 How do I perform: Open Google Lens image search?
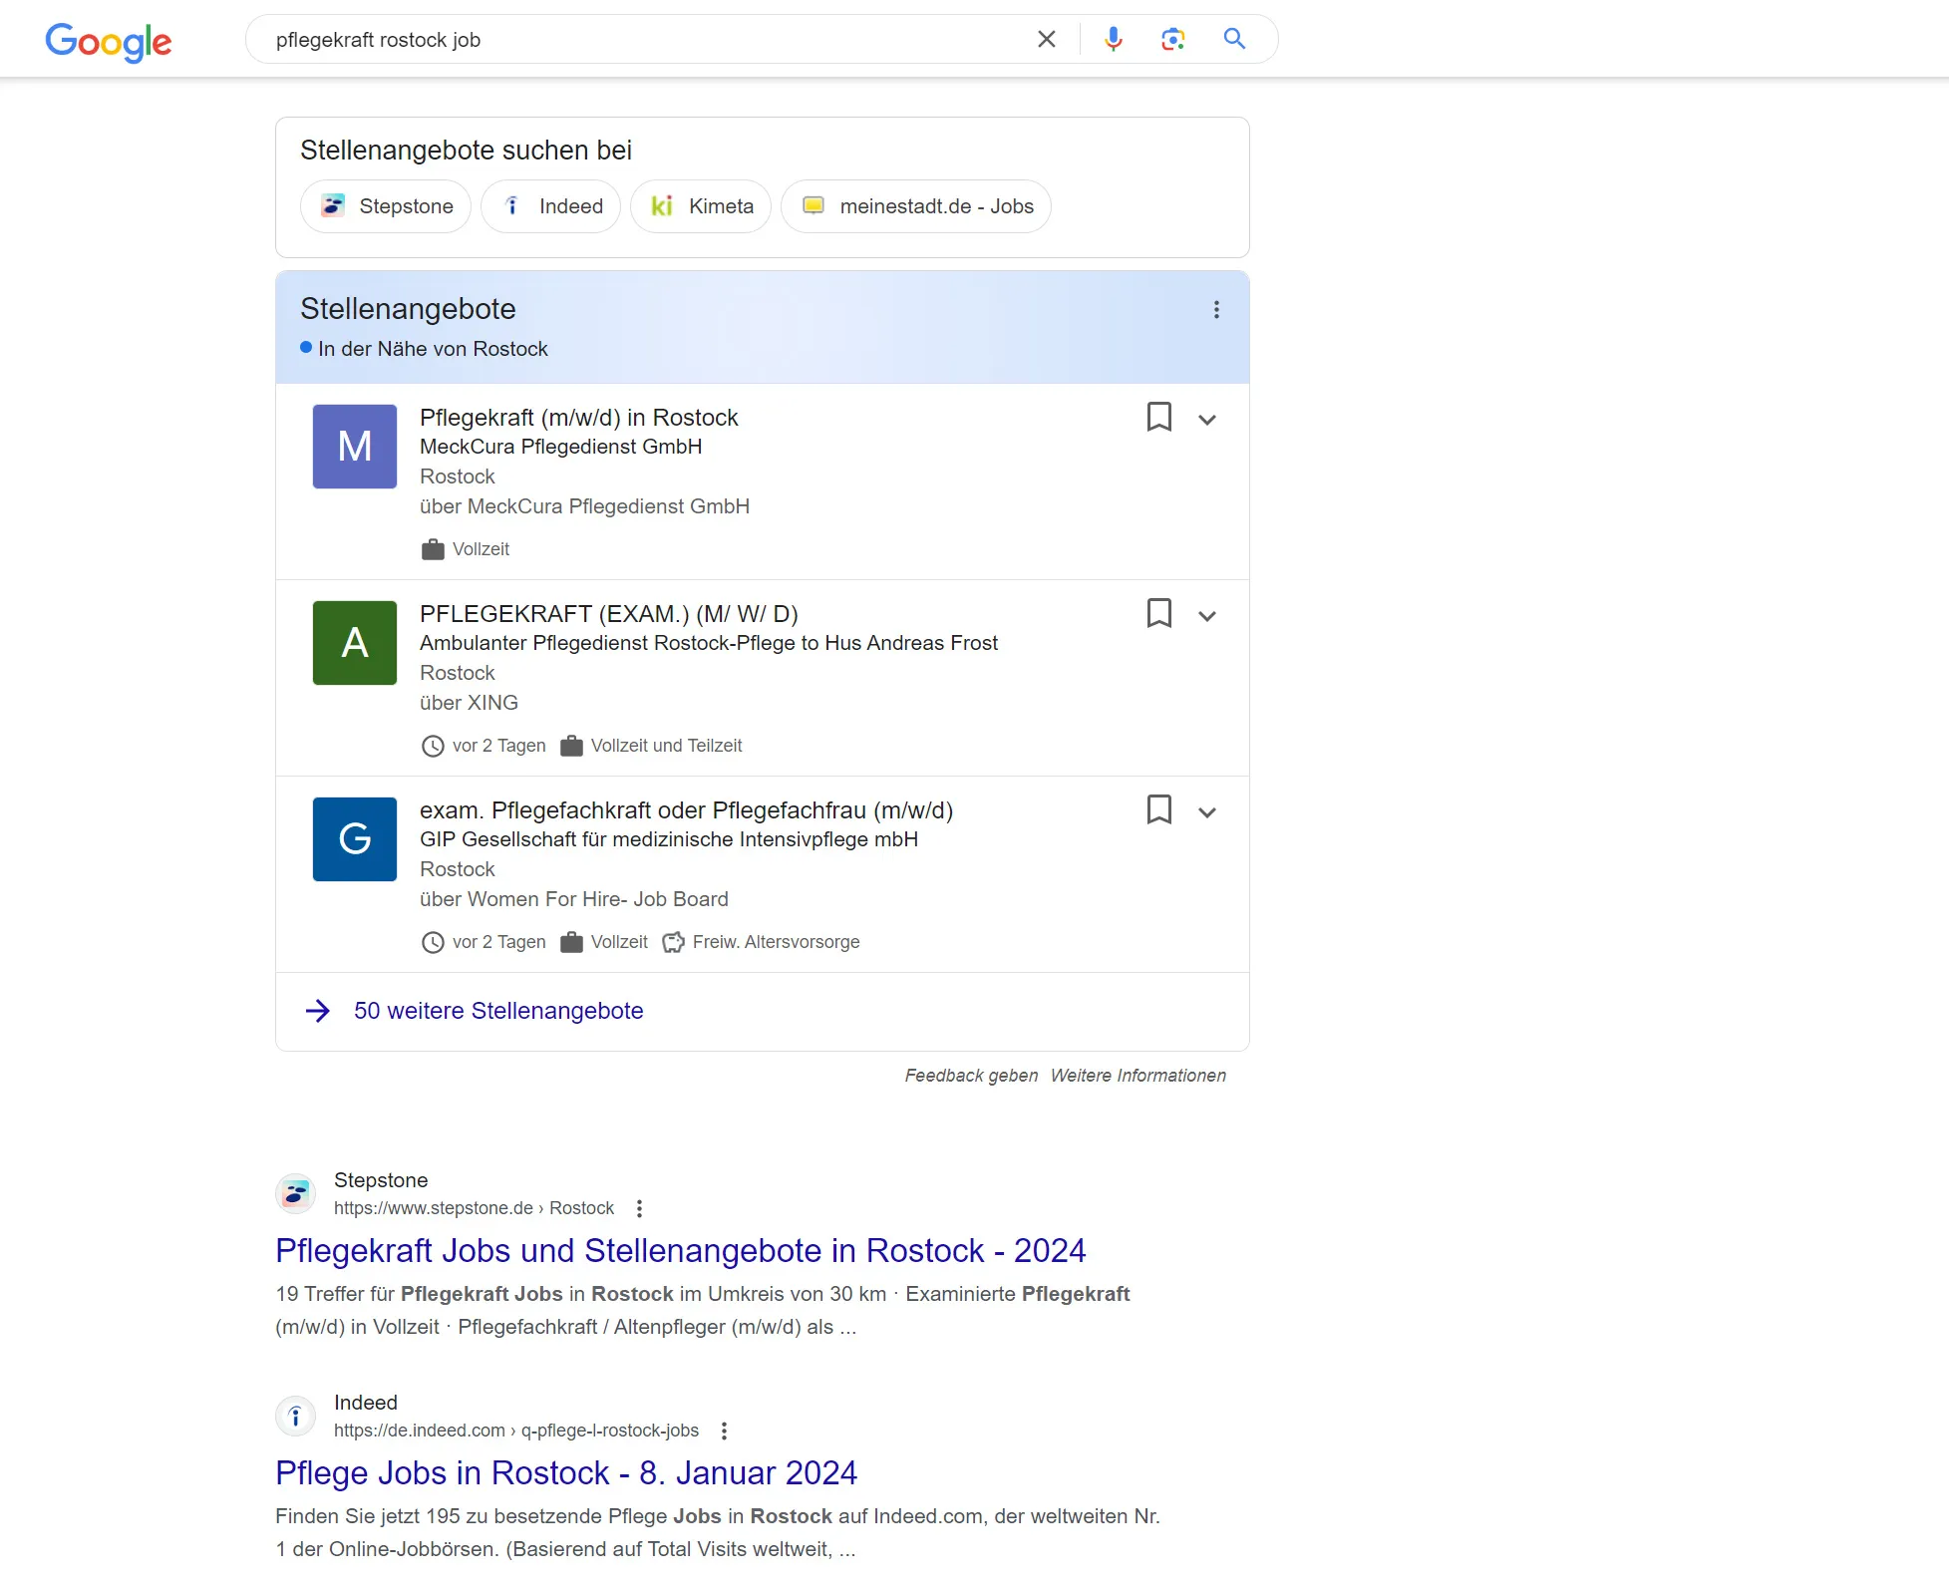coord(1172,39)
